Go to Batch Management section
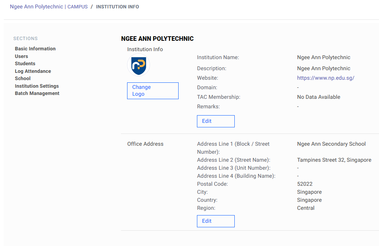Viewport: 379px width, 246px height. [x=37, y=93]
